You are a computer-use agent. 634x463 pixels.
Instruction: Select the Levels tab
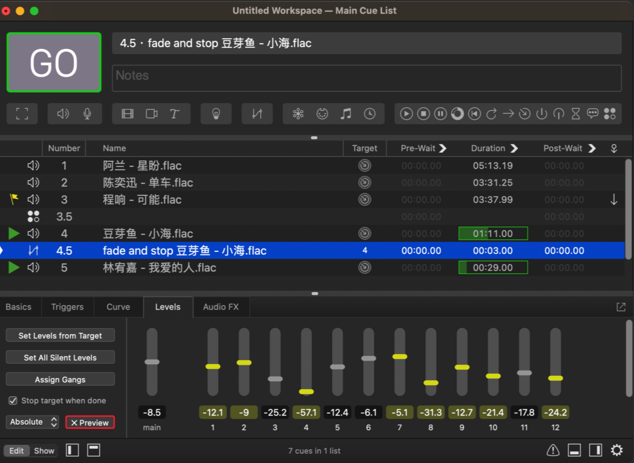pyautogui.click(x=168, y=307)
